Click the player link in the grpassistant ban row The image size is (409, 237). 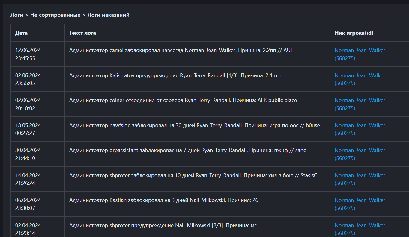360,150
